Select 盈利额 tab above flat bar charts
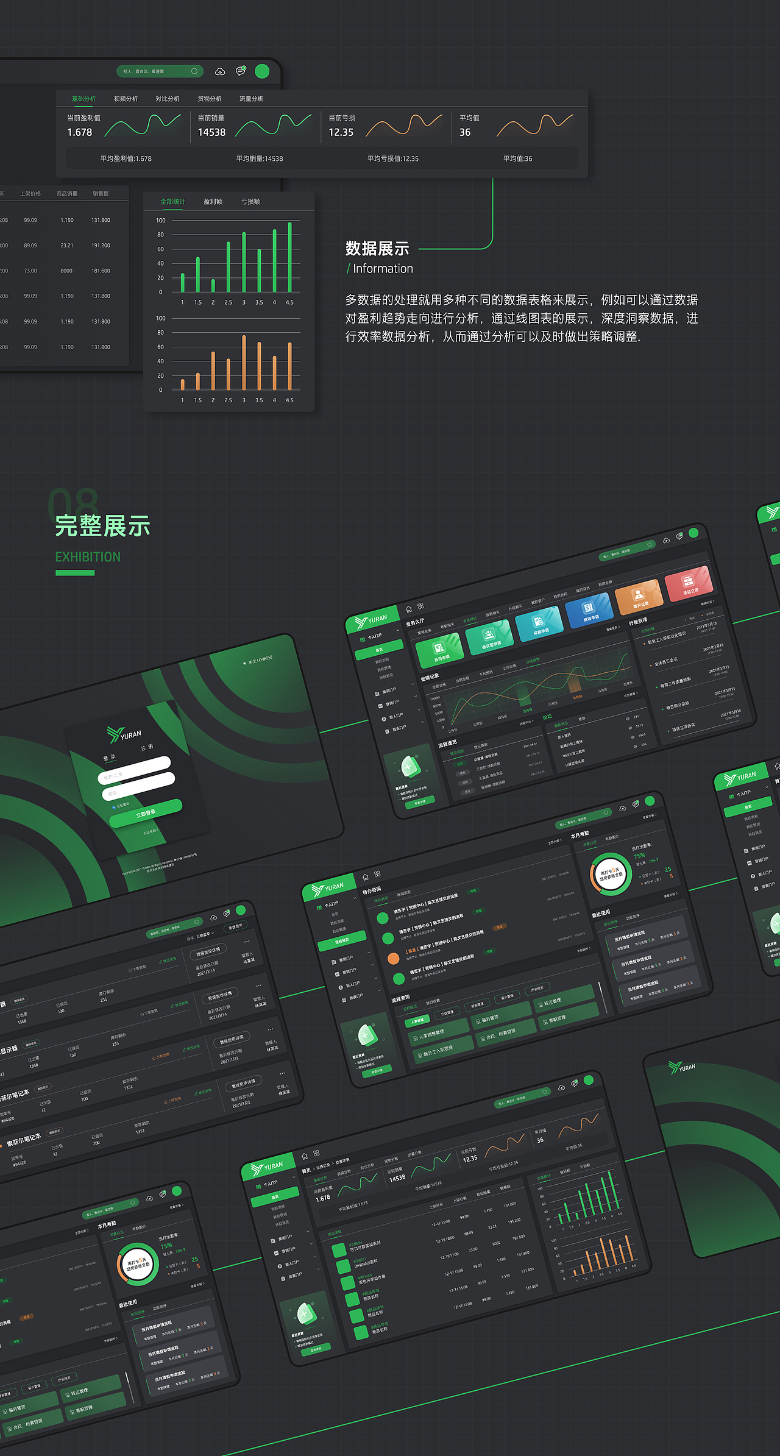 pyautogui.click(x=213, y=202)
